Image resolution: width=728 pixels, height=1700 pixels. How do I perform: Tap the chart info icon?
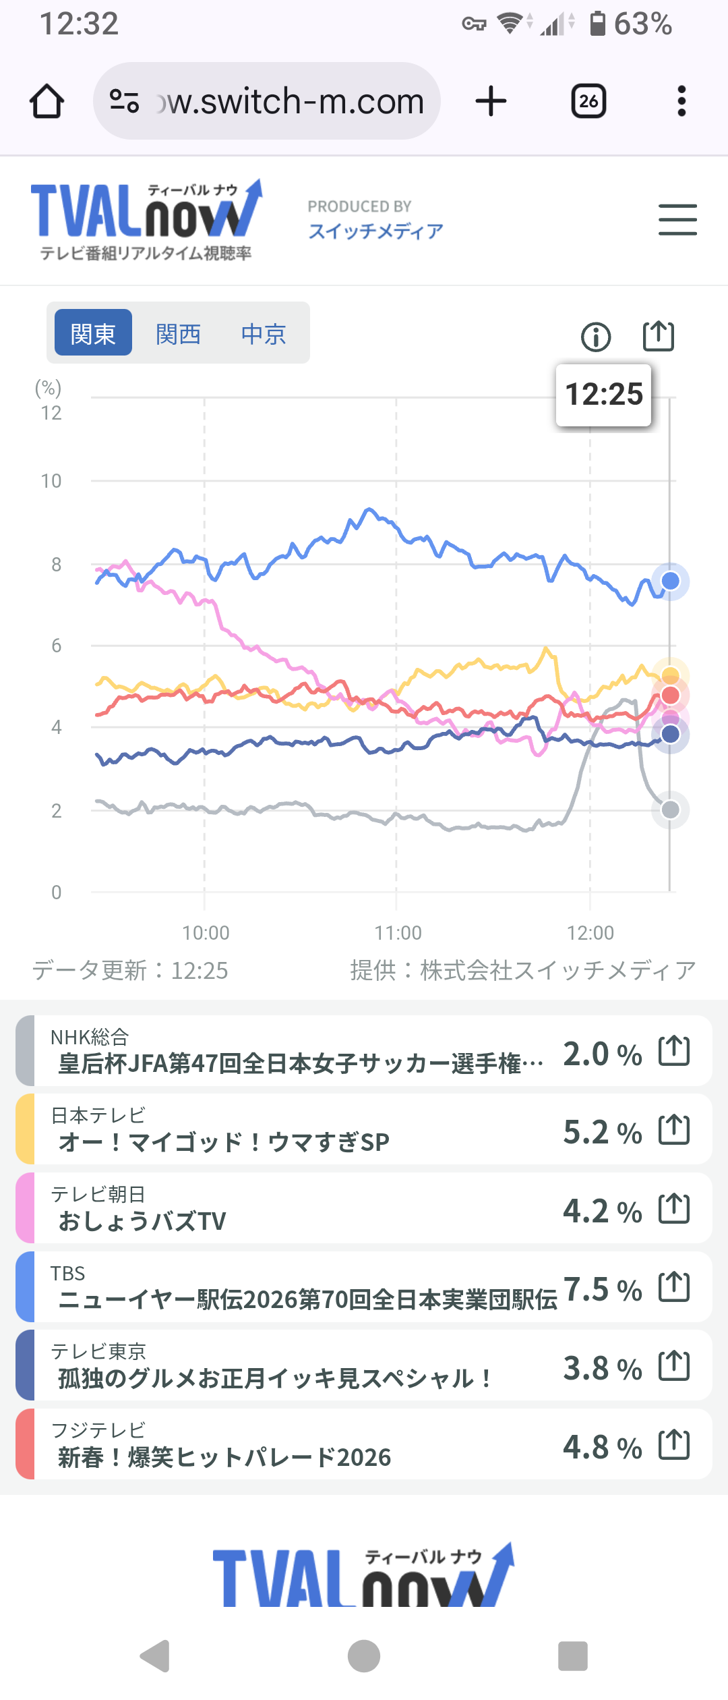[596, 337]
